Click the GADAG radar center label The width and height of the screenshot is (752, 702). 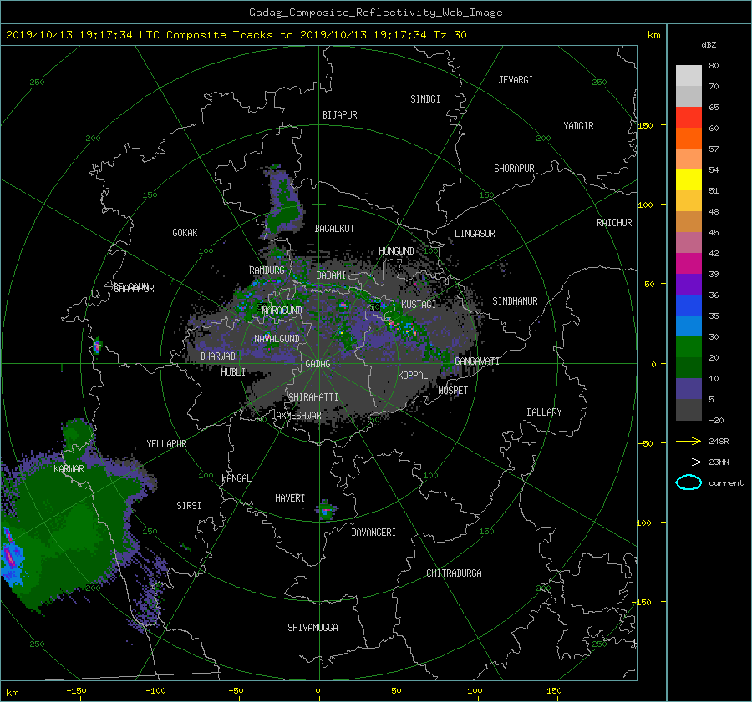click(x=318, y=364)
